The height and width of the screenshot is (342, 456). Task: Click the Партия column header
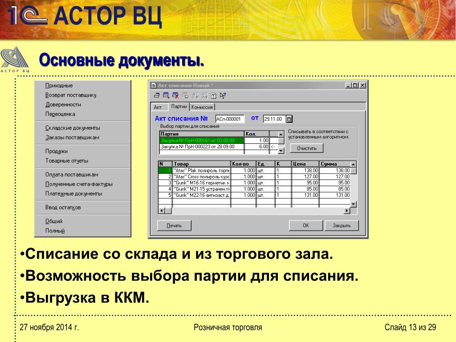pyautogui.click(x=202, y=134)
